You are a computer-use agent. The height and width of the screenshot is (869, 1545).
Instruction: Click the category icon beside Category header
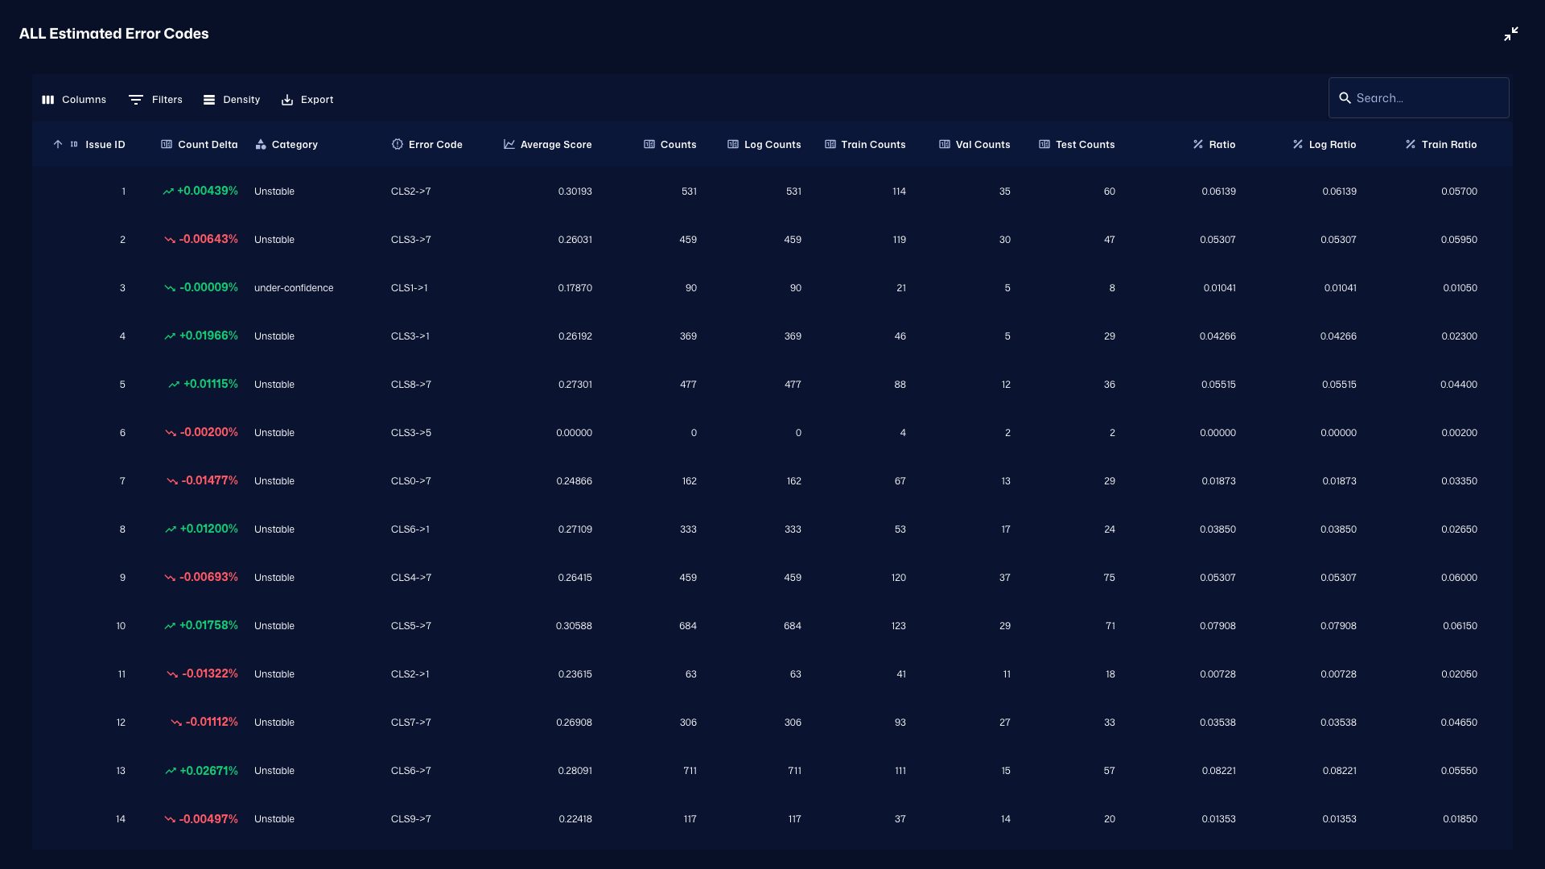point(261,144)
